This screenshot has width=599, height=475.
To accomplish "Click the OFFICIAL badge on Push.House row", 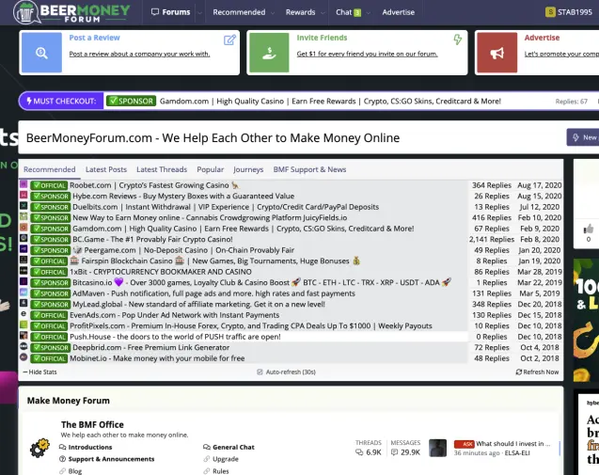I will click(49, 337).
